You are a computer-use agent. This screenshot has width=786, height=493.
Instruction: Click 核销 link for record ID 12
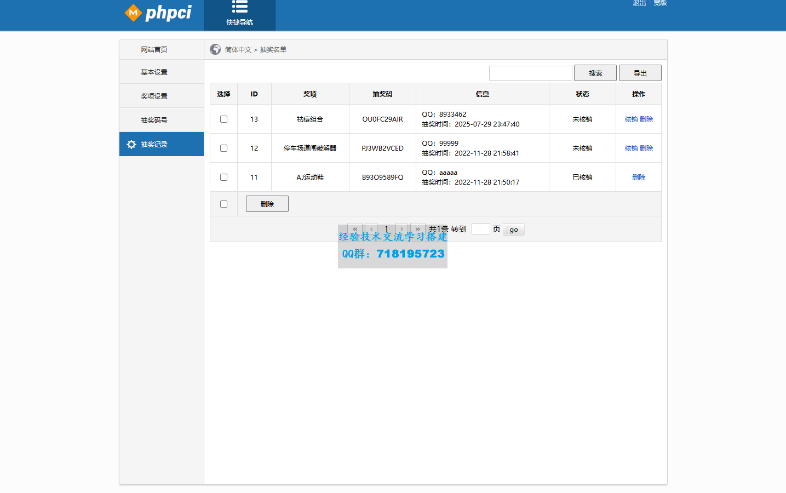pyautogui.click(x=630, y=148)
